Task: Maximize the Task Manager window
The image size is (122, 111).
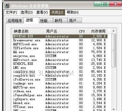Action: [105, 4]
